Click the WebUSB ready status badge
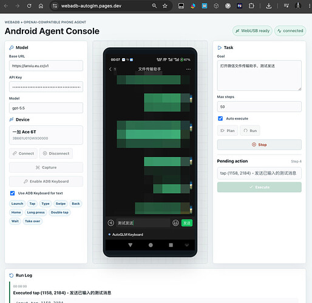The height and width of the screenshot is (303, 312). (253, 31)
